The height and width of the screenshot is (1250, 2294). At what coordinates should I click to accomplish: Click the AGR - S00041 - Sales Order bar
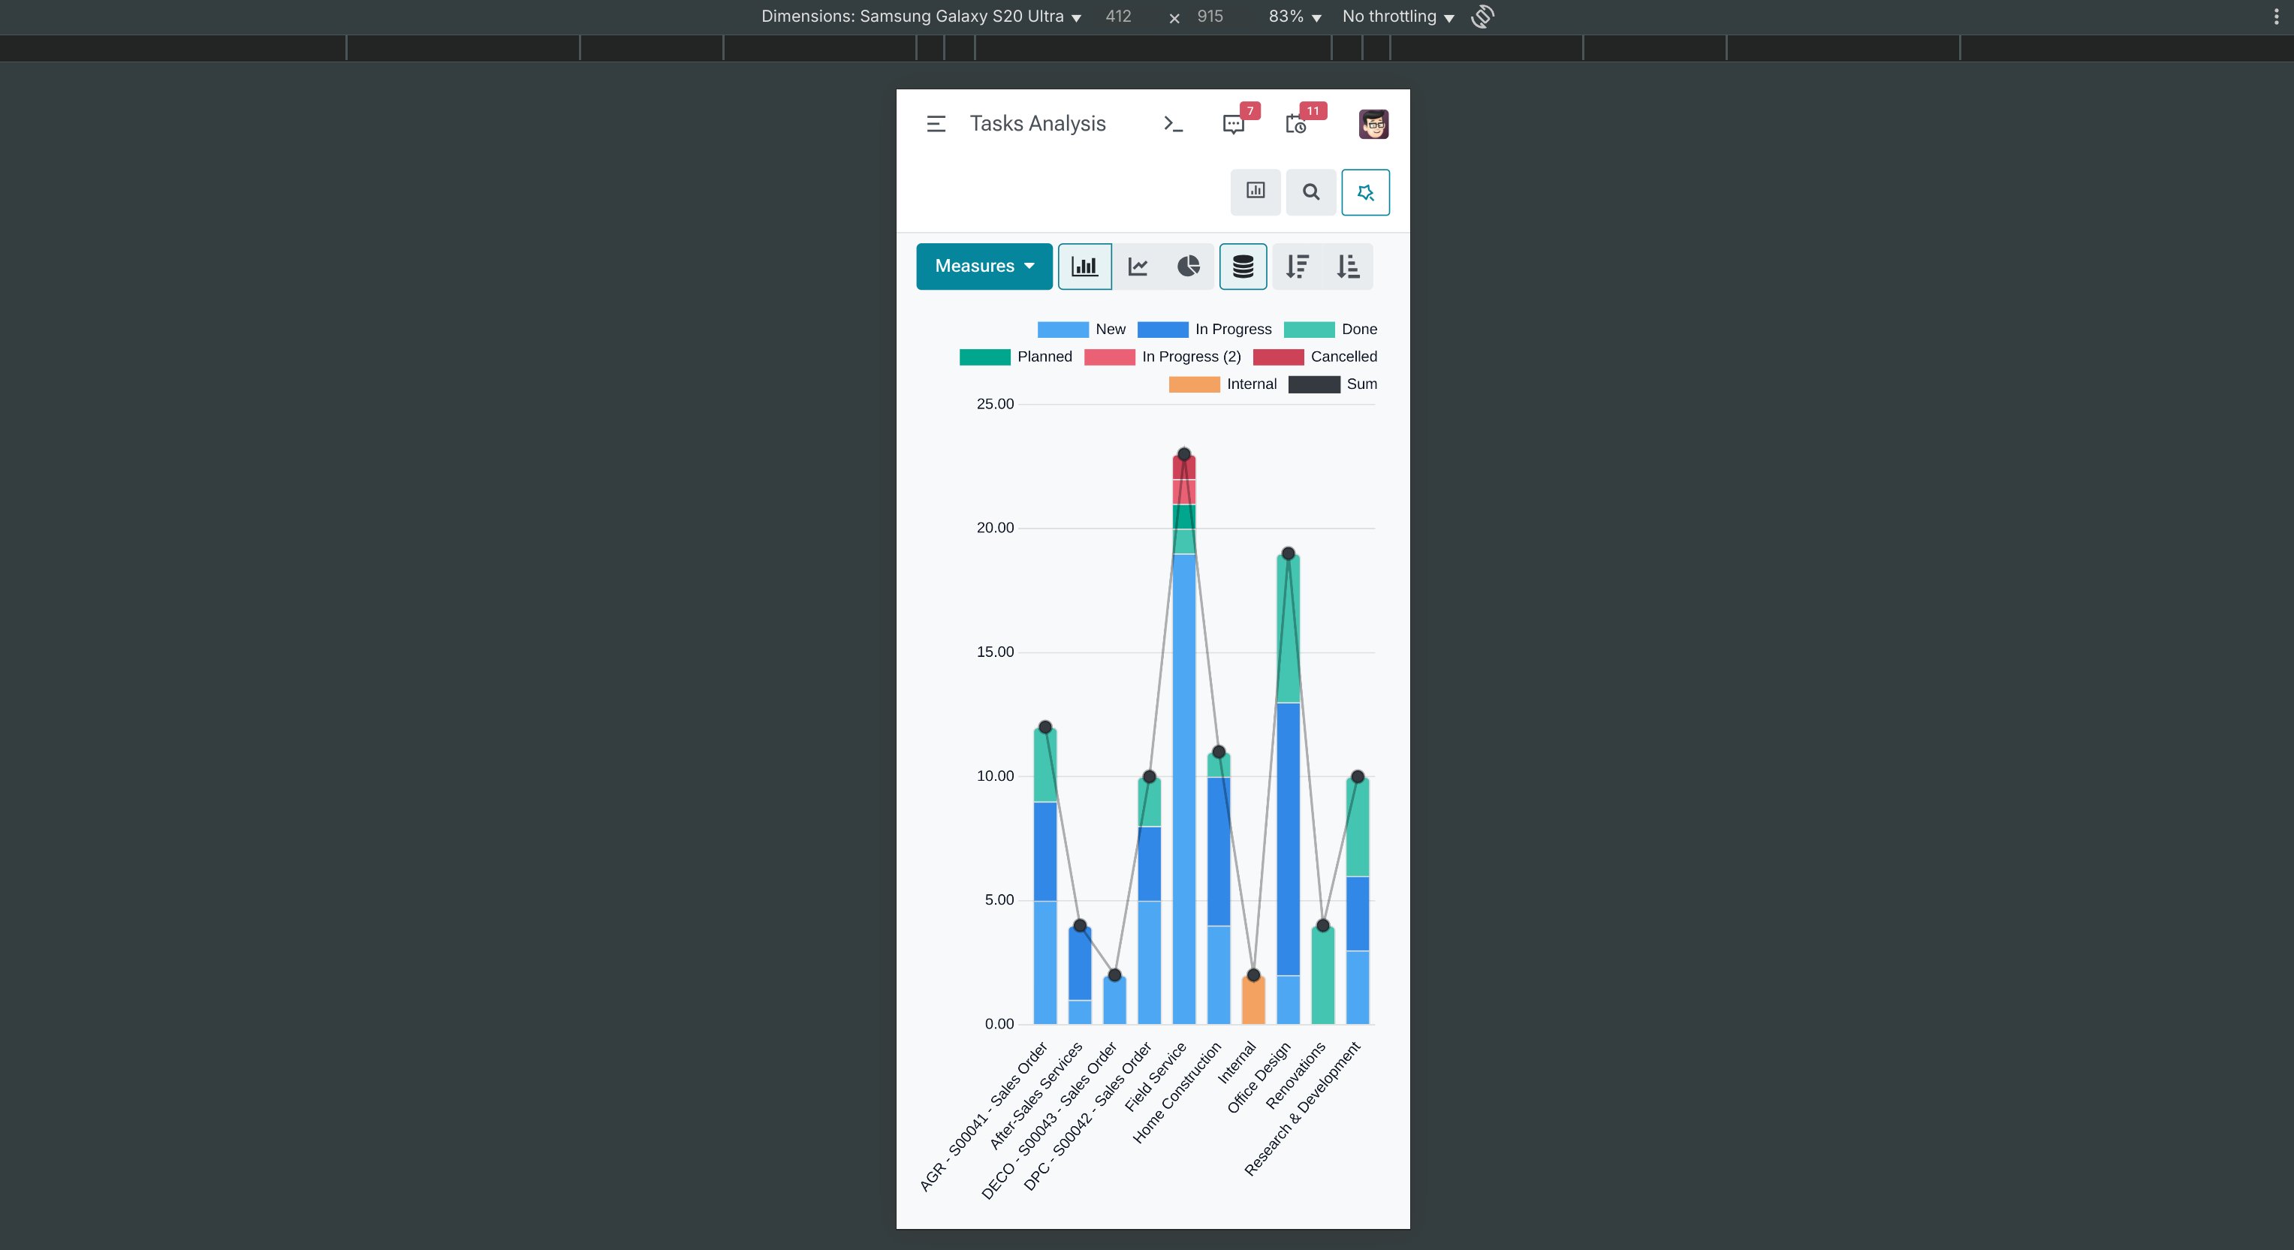point(1045,877)
